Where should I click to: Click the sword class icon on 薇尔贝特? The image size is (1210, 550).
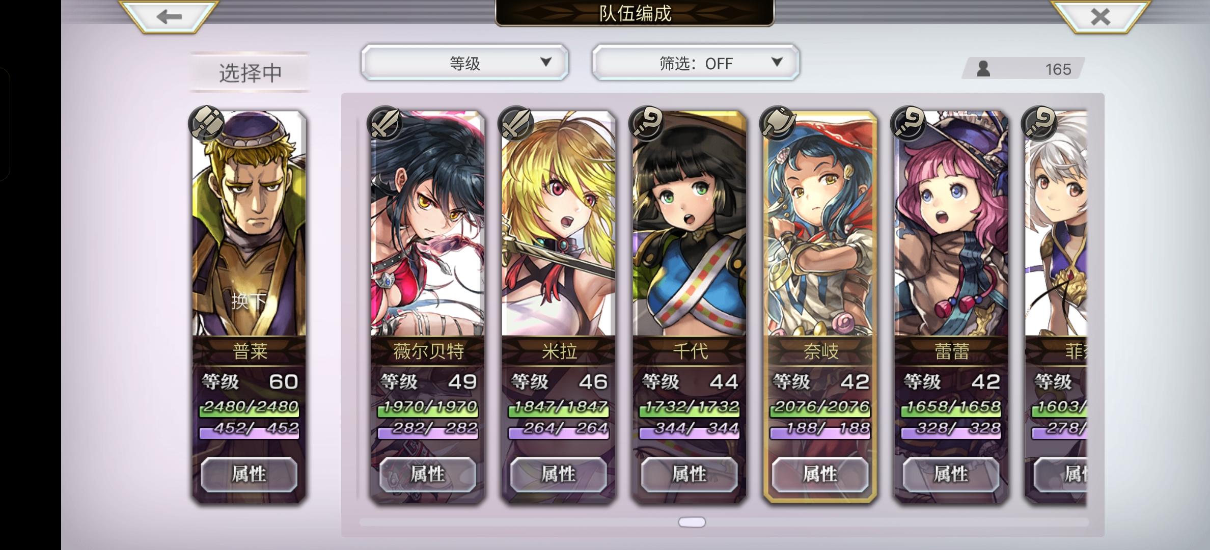[x=384, y=124]
